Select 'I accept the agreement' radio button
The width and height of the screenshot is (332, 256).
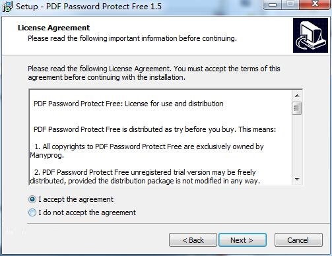32,199
